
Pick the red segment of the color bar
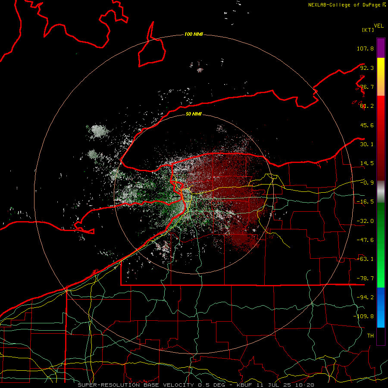381,138
